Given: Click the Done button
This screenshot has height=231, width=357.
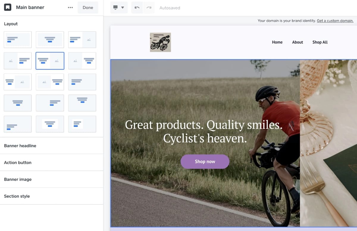Looking at the screenshot, I should click(88, 7).
